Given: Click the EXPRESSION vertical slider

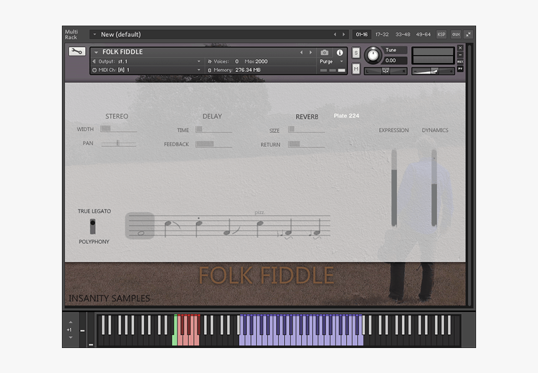Looking at the screenshot, I should click(x=394, y=188).
